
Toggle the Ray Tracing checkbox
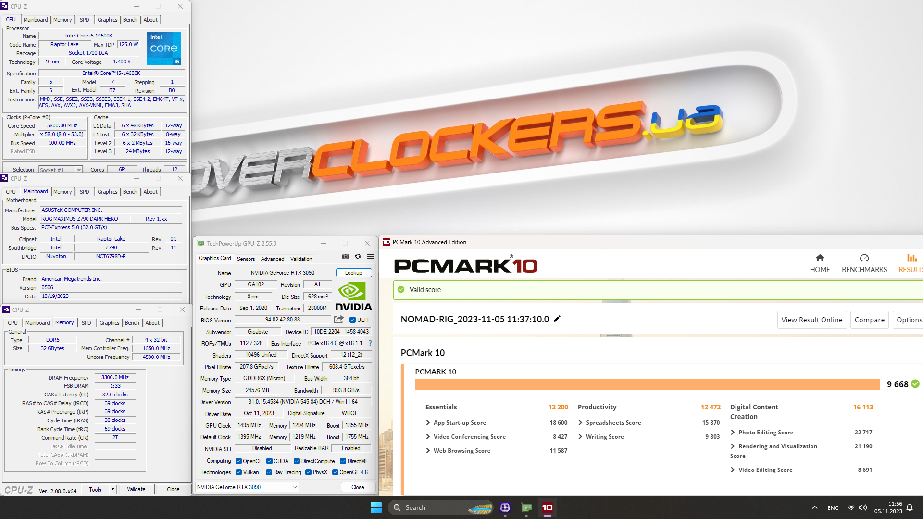tap(269, 472)
